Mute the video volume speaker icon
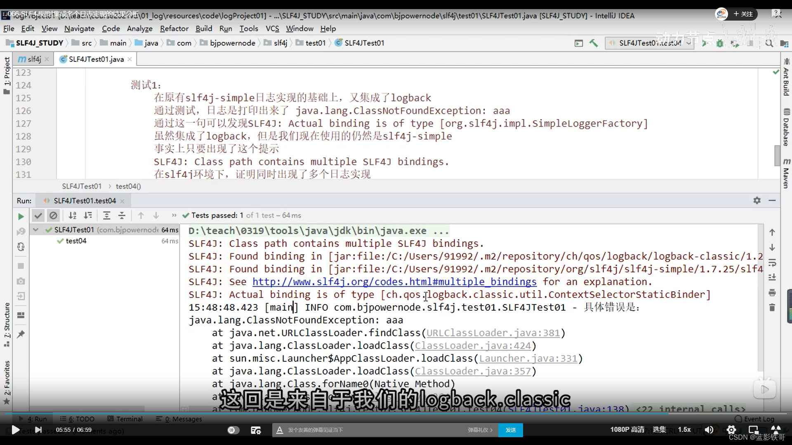792x445 pixels. point(709,430)
